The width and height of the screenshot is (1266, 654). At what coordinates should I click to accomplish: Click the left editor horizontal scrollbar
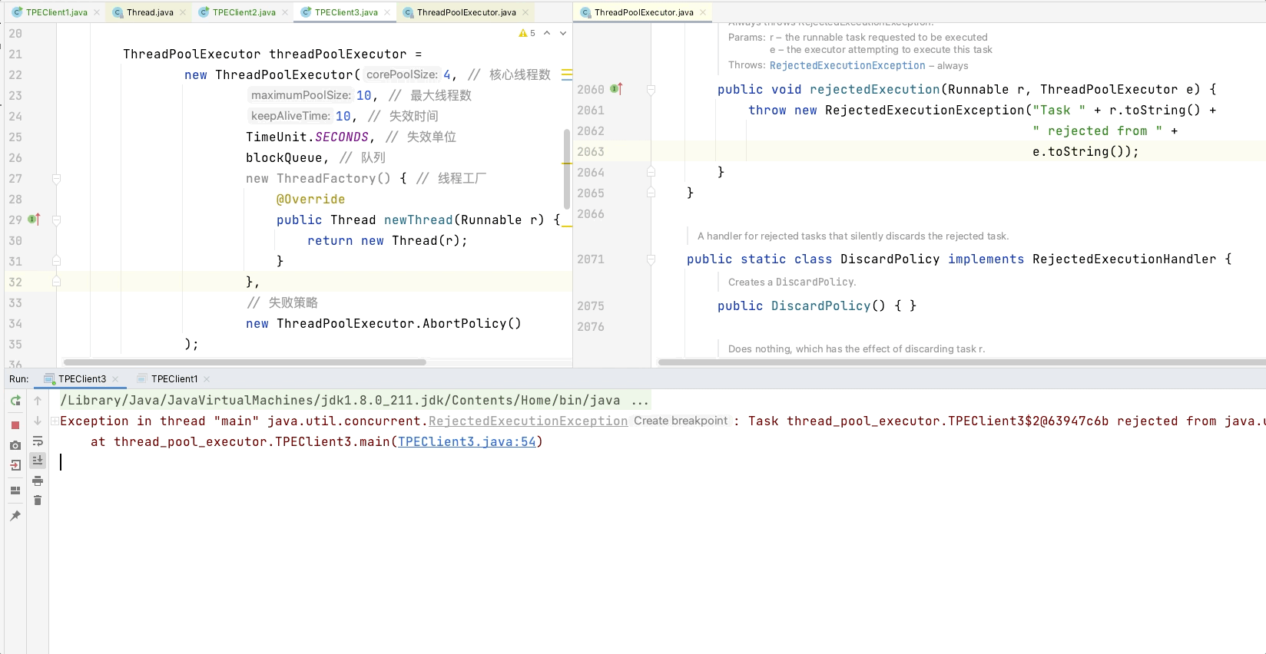pos(244,362)
